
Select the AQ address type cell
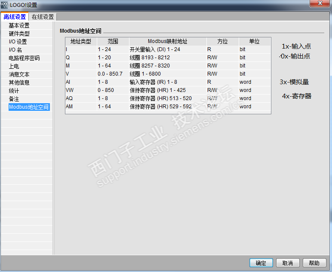[81, 98]
